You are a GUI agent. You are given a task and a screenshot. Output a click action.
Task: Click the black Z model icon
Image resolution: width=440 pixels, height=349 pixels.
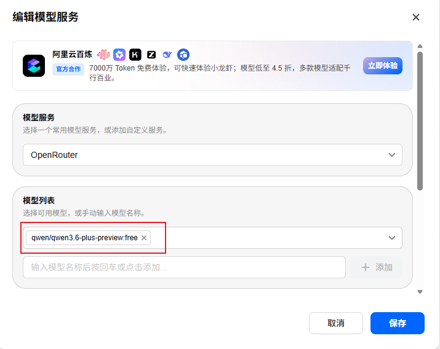click(151, 55)
